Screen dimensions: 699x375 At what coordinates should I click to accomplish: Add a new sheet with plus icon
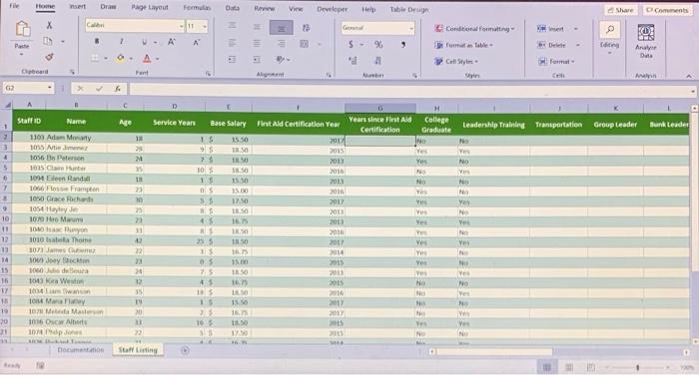(x=185, y=350)
